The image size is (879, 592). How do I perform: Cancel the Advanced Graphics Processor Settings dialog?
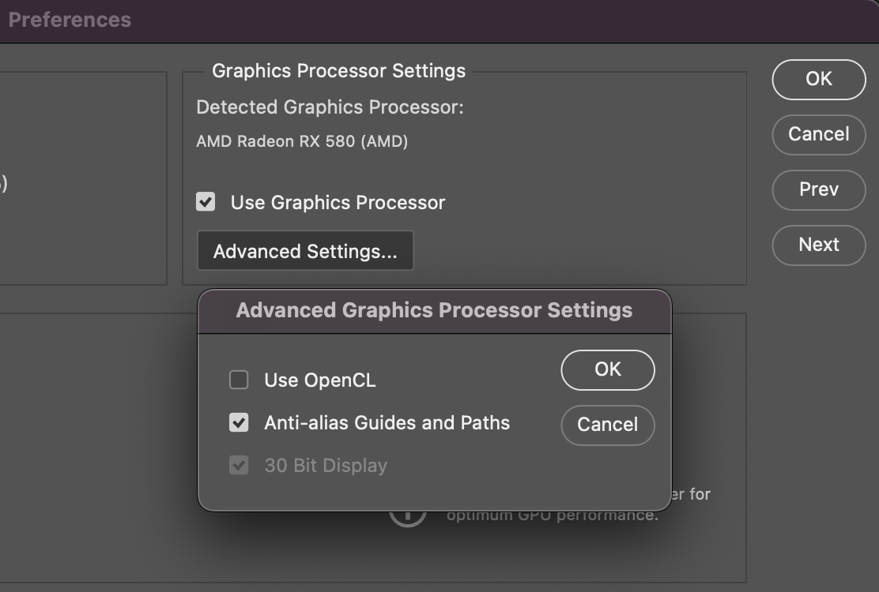[608, 425]
